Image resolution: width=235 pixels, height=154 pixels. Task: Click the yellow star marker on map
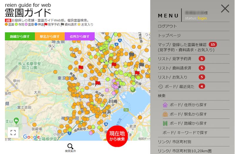126,64
